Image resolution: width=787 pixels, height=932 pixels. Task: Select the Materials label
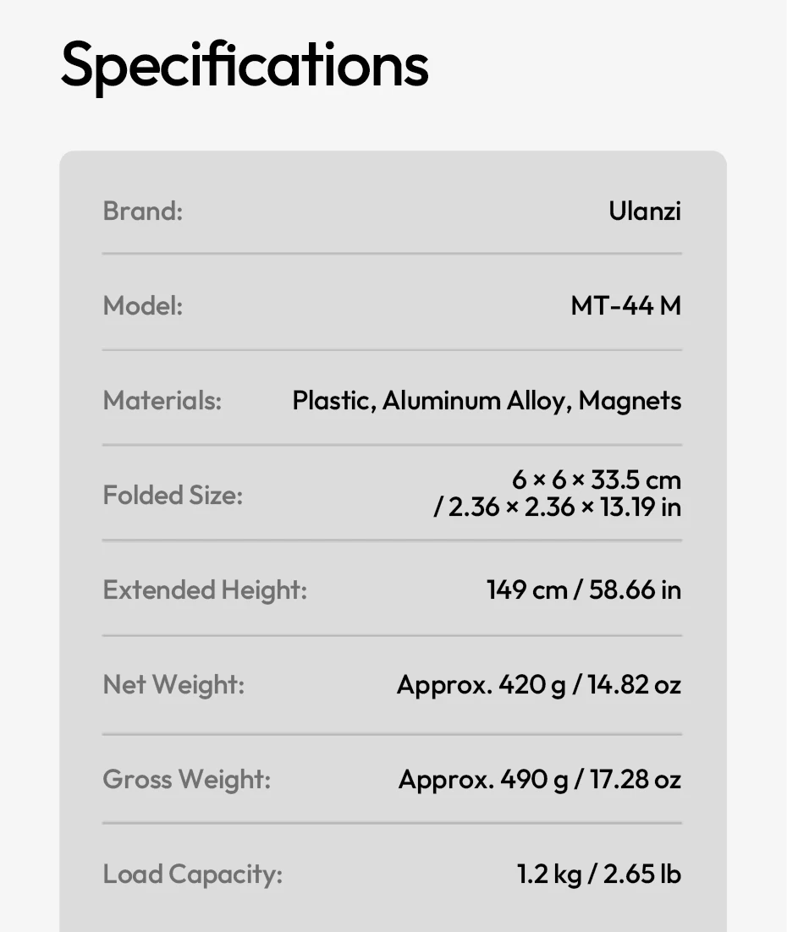coord(162,401)
